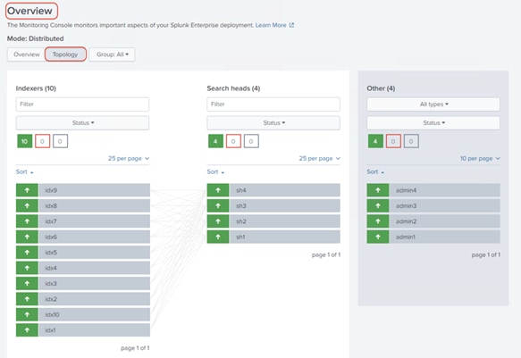This screenshot has width=521, height=358.
Task: Open the Sort menu for Indexers
Action: click(x=25, y=172)
